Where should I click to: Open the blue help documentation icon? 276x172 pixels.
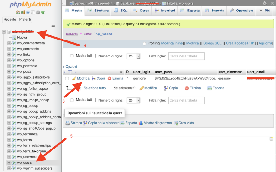click(x=28, y=12)
